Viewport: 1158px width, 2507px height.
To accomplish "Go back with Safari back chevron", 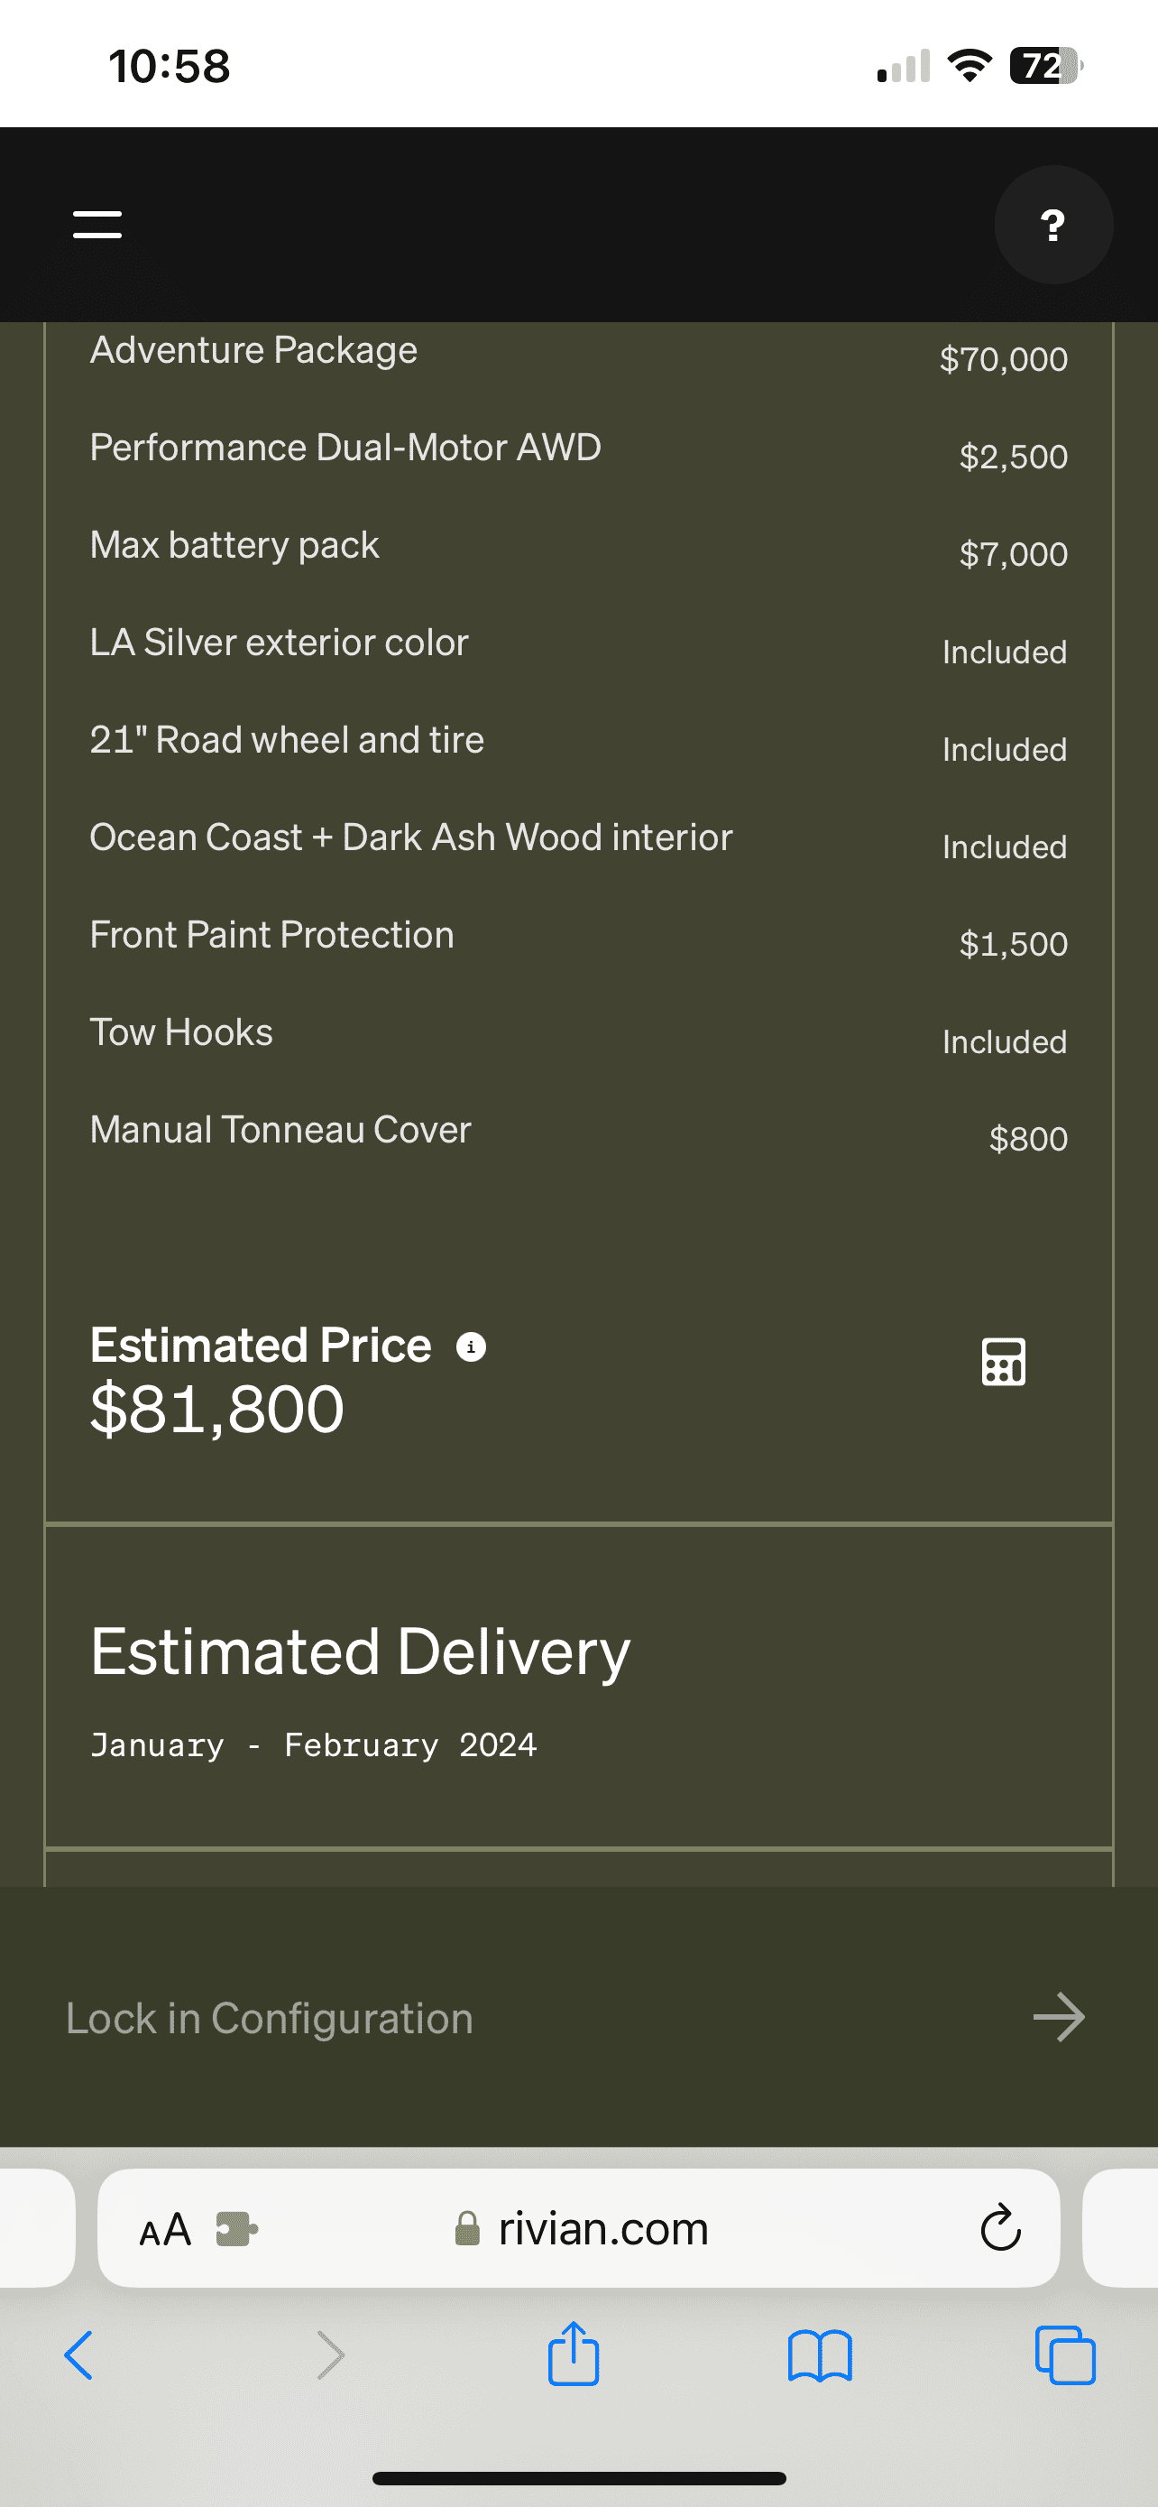I will point(78,2355).
